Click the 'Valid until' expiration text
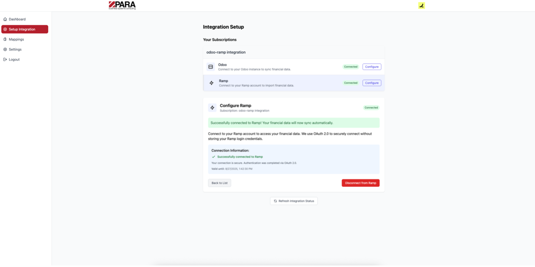The width and height of the screenshot is (535, 267). click(232, 169)
